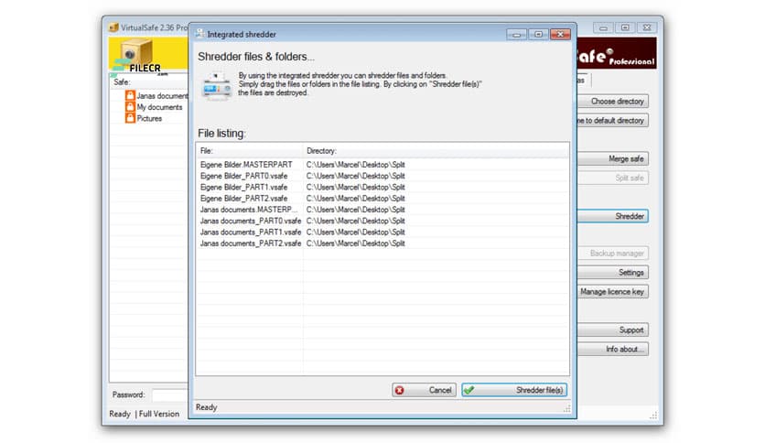The image size is (765, 443).
Task: Click directory cell of Eigene Bilder.MASTERPART row
Action: [356, 165]
